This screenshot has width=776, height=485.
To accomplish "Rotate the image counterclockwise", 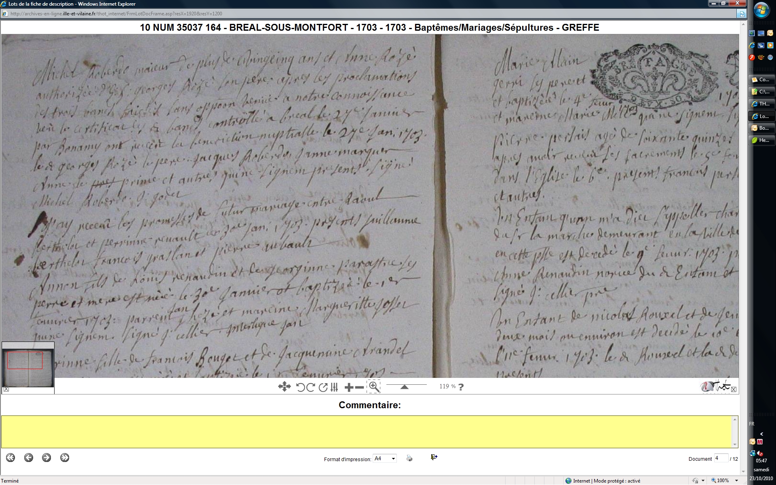I will click(300, 387).
